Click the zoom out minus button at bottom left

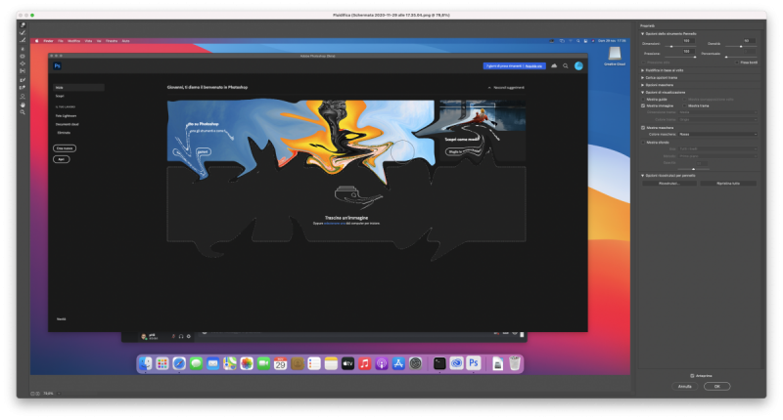pyautogui.click(x=32, y=394)
